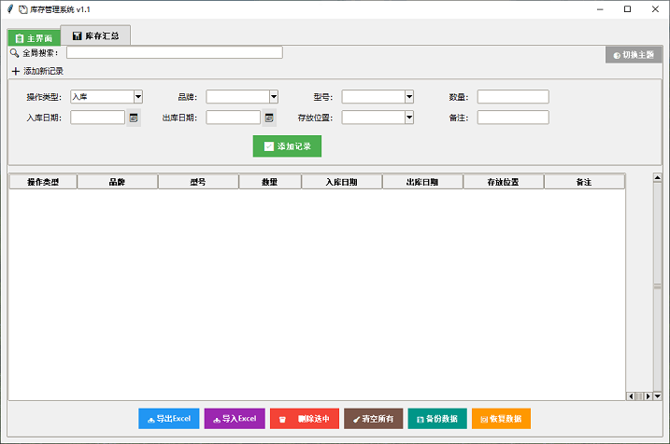Click the green 添加记录 button
670x444 pixels.
click(x=287, y=146)
